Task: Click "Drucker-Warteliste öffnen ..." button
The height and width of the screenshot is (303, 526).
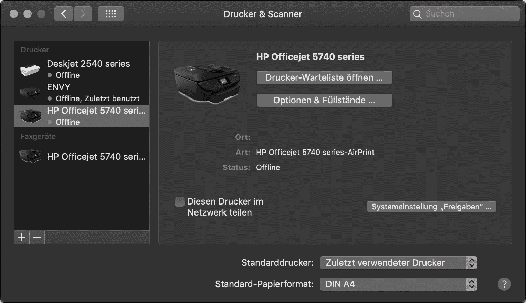Action: pos(324,77)
